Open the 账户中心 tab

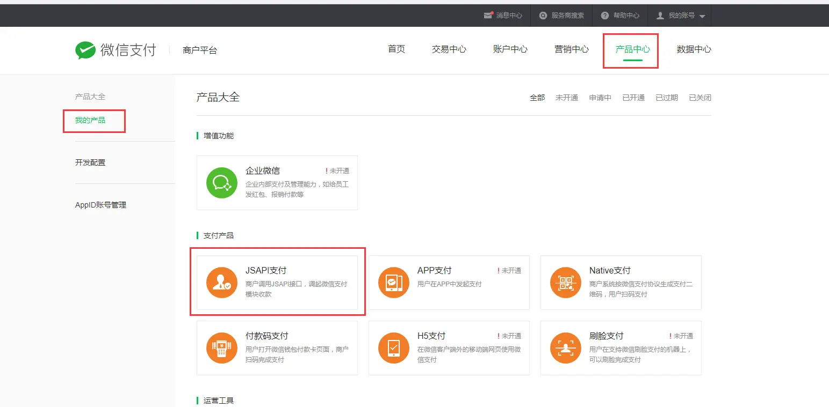(x=510, y=49)
